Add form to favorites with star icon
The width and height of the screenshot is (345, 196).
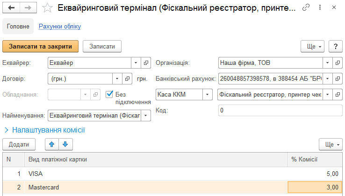pyautogui.click(x=47, y=8)
